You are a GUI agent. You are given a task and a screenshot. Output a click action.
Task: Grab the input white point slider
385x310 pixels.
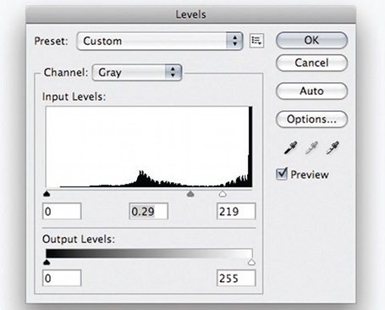point(223,194)
